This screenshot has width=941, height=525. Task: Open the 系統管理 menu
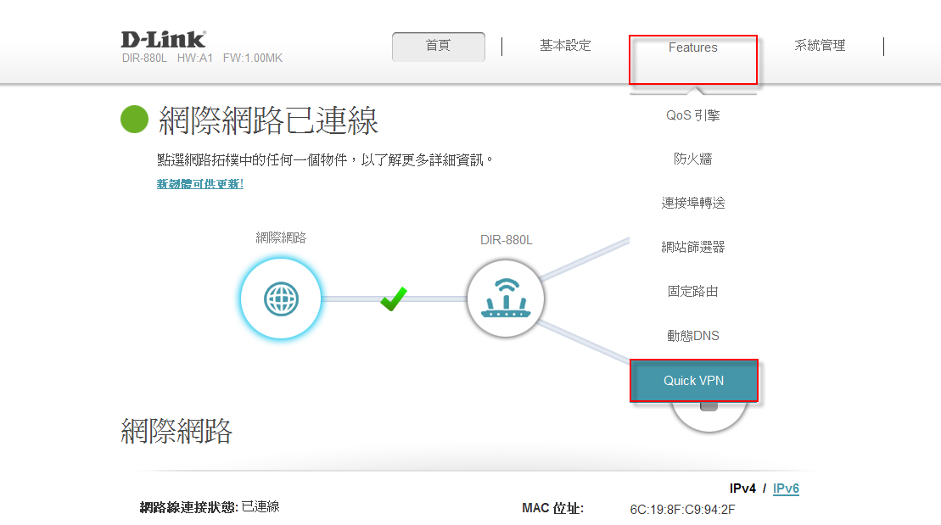click(820, 46)
